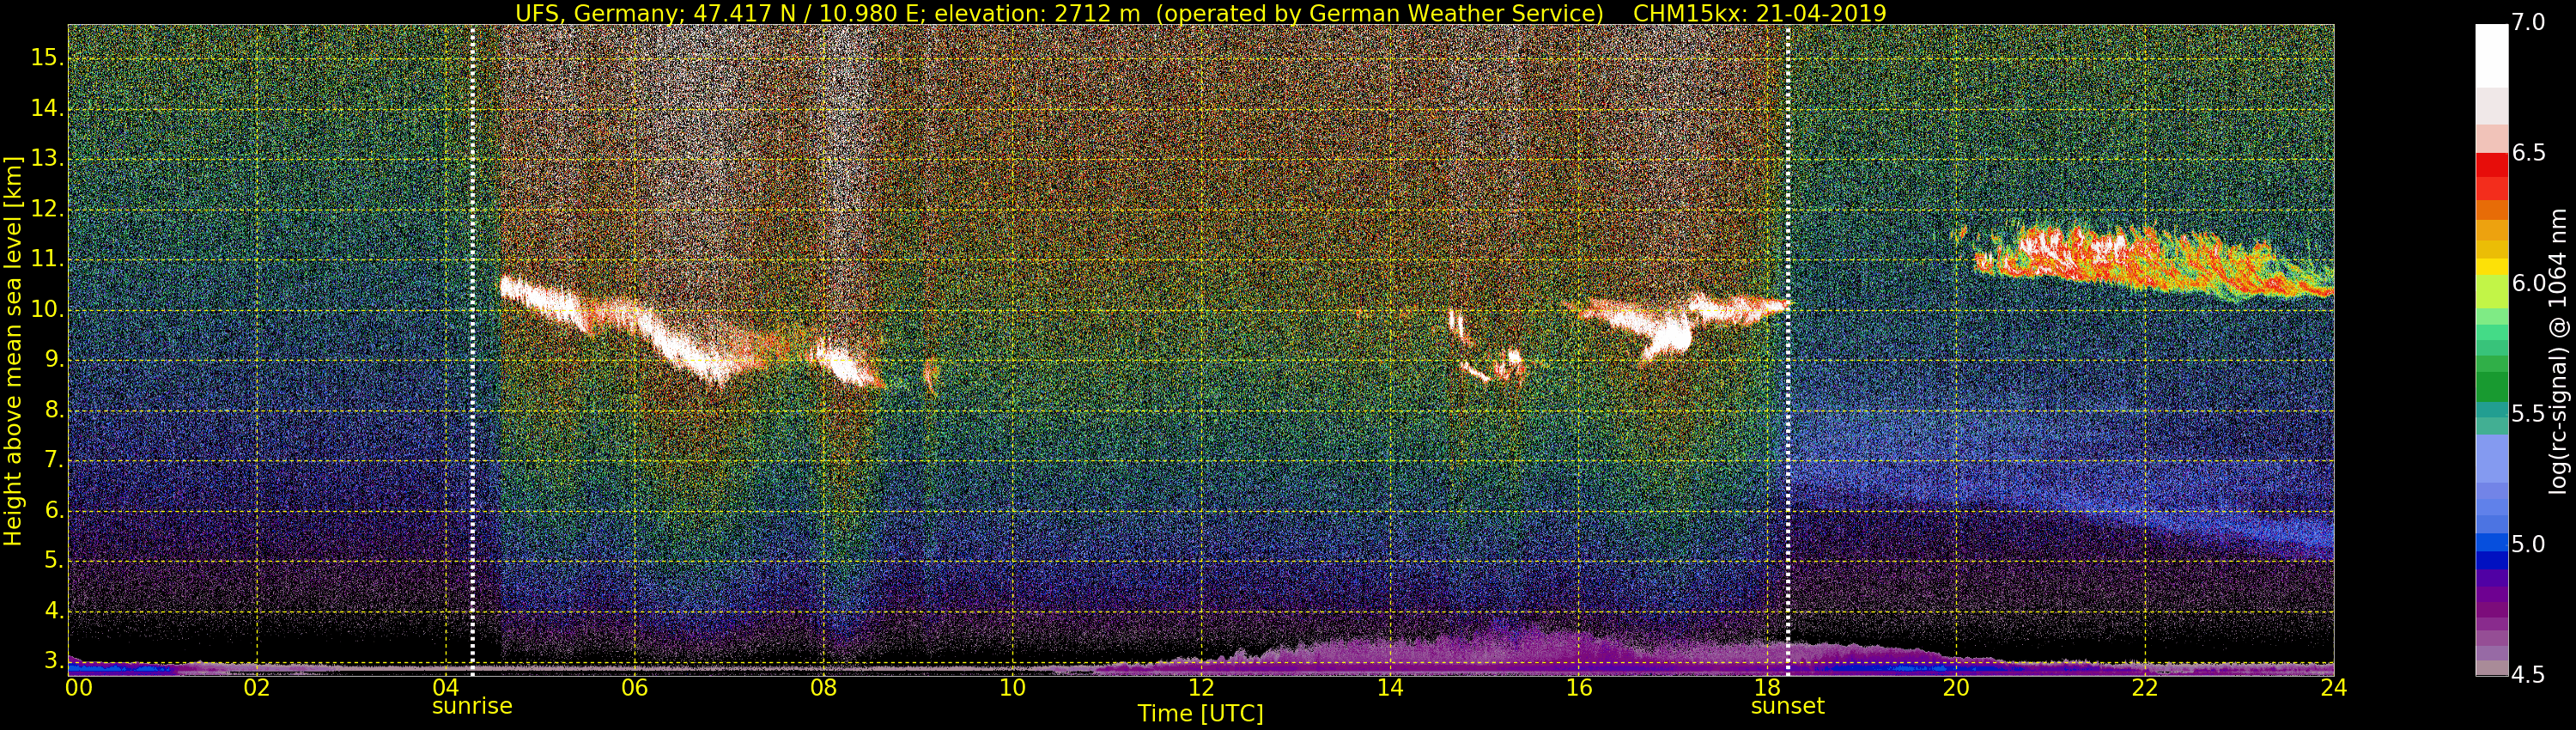Click the white dotted sunrise line
Screen dimensions: 2576x730
click(x=472, y=350)
